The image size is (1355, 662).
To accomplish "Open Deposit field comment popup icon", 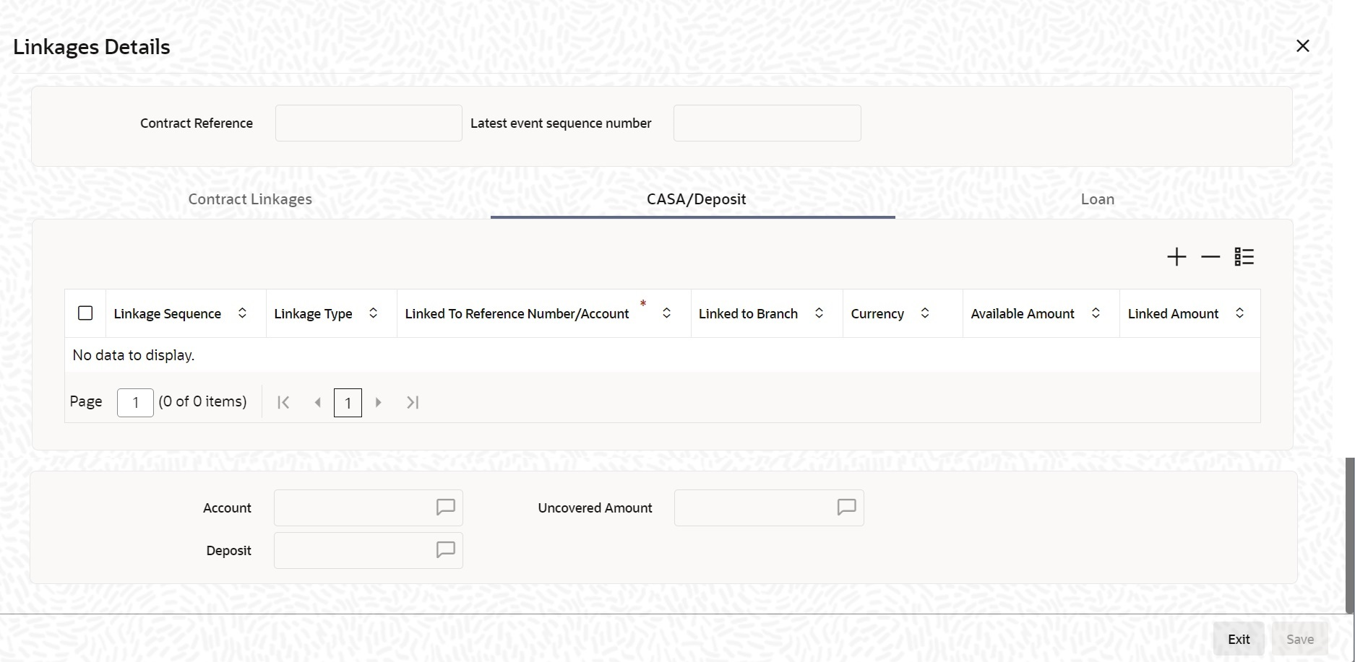I will (x=446, y=550).
